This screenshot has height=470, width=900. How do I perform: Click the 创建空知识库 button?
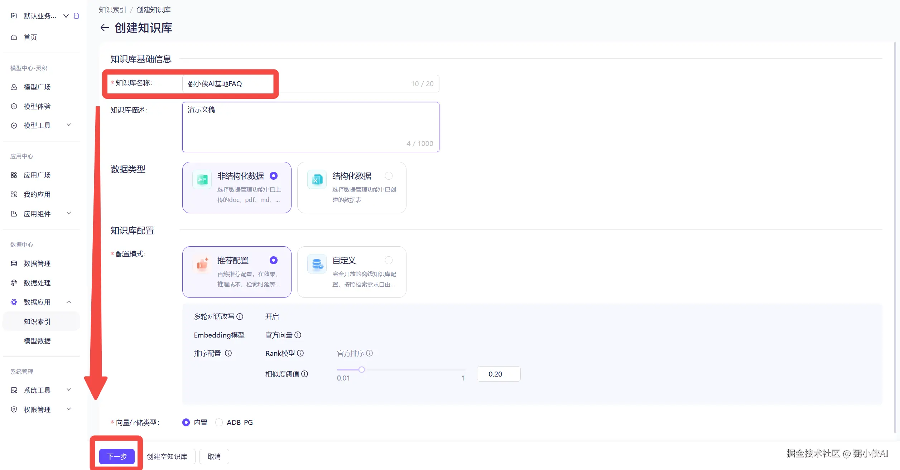click(167, 456)
